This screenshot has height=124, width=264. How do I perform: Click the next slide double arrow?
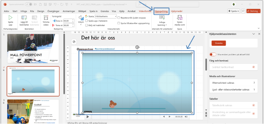pyautogui.click(x=206, y=116)
